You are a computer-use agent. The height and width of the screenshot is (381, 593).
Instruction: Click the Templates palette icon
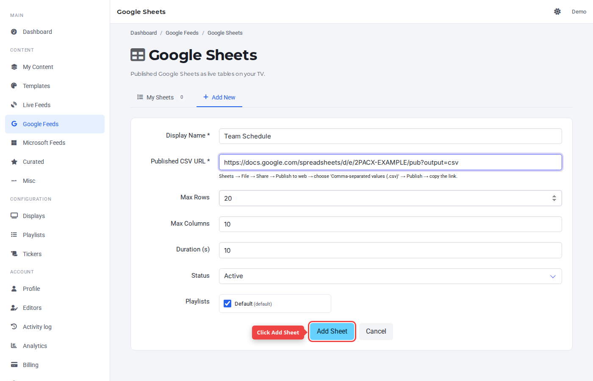coord(14,86)
